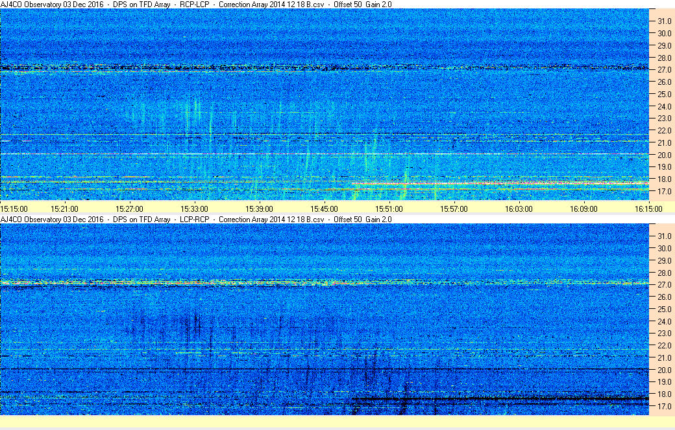
Task: Select 20.0 frequency label on RCP-LCP chart
Action: coord(664,155)
